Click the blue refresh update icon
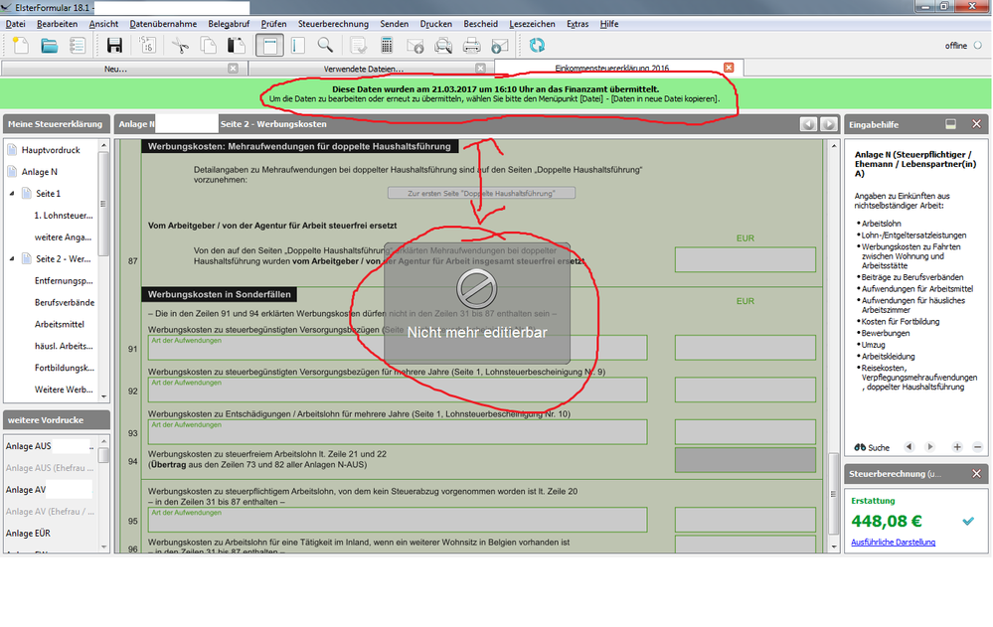Viewport: 993px width, 627px height. pyautogui.click(x=537, y=45)
